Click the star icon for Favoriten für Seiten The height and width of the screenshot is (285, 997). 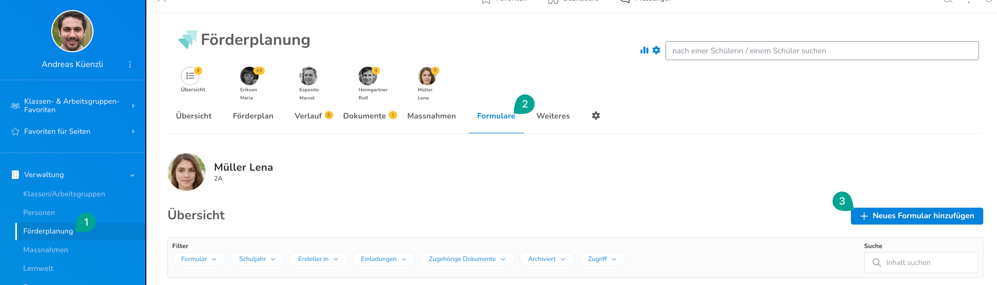point(16,131)
